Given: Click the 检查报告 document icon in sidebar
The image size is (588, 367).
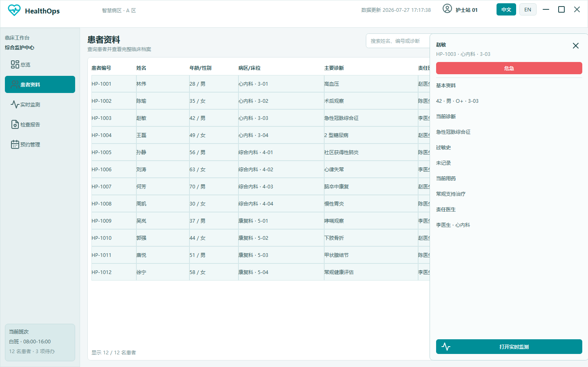Looking at the screenshot, I should (15, 124).
